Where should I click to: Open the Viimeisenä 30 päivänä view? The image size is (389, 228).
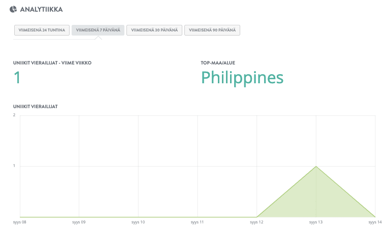(154, 30)
